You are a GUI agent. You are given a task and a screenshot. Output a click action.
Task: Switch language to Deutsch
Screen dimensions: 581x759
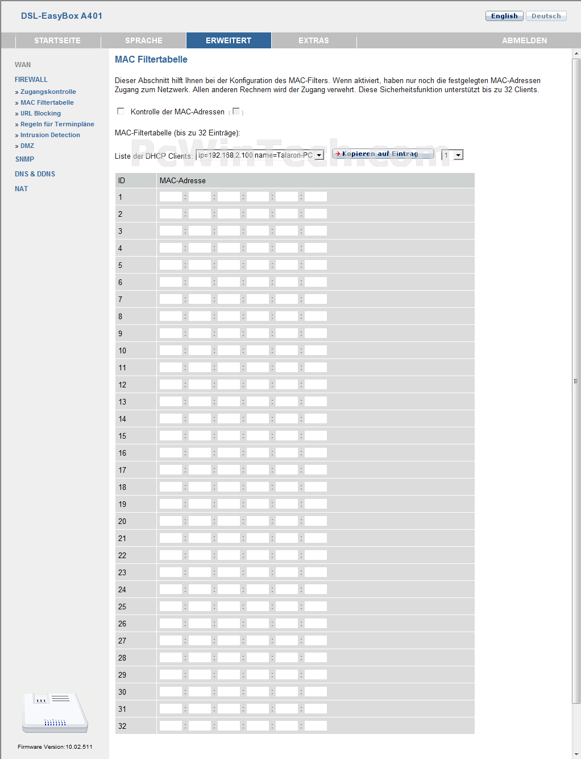click(546, 16)
